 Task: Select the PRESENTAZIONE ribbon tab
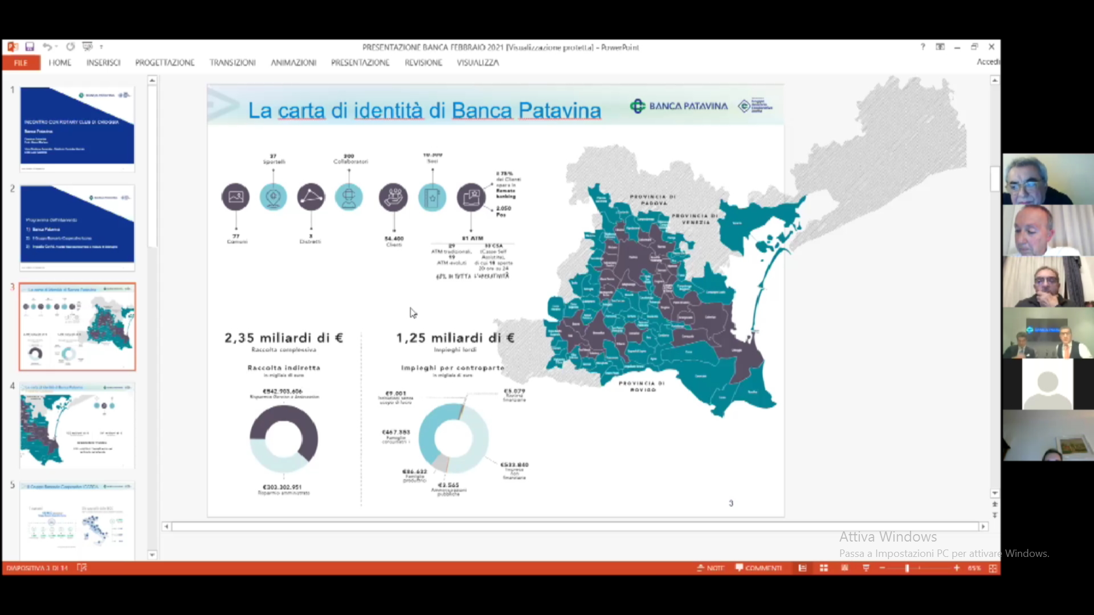pyautogui.click(x=360, y=63)
